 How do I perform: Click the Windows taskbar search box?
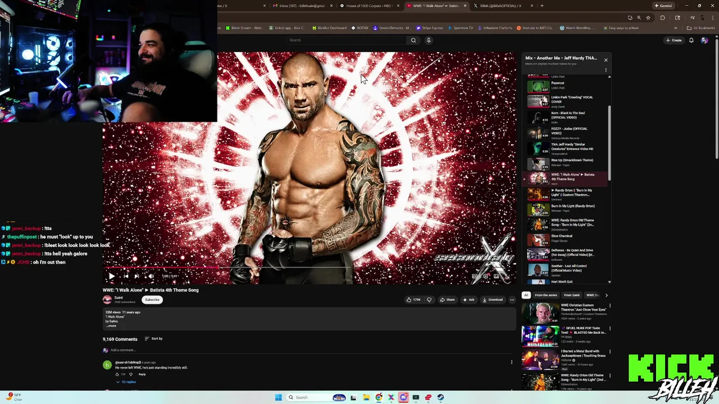316,397
